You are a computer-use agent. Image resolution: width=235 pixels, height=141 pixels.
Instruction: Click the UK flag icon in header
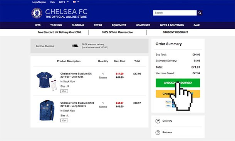point(74,2)
